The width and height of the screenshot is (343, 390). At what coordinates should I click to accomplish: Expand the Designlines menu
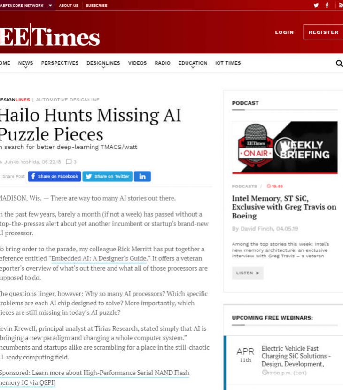[103, 63]
